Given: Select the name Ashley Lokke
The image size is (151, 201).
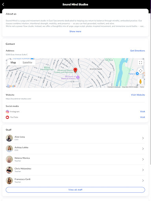Looking at the screenshot, I should point(21,148).
